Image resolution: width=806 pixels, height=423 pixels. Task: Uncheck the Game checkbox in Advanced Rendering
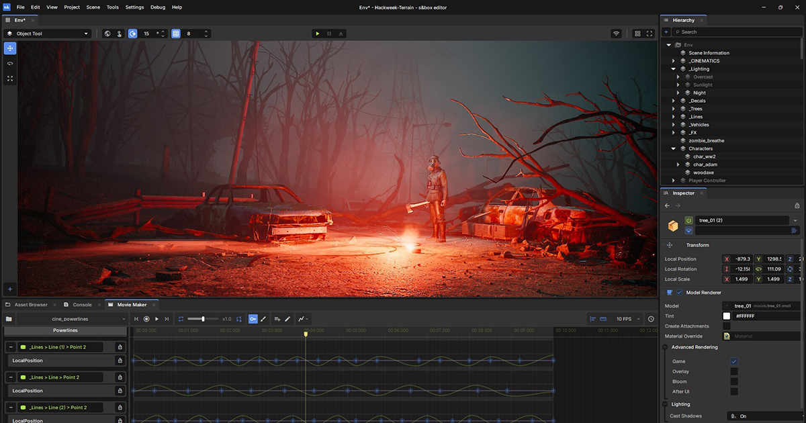pos(734,361)
